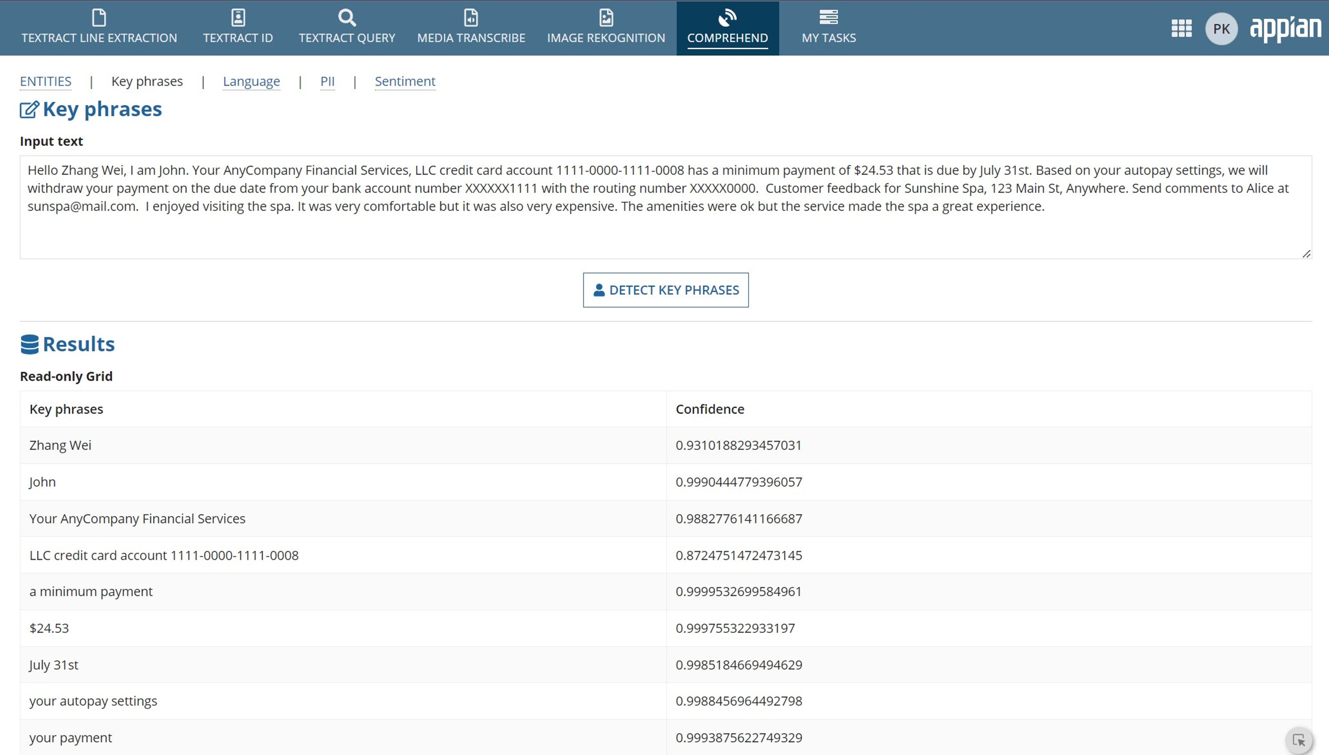Click confidence value 0.9988456964492798
This screenshot has width=1329, height=755.
(x=739, y=701)
